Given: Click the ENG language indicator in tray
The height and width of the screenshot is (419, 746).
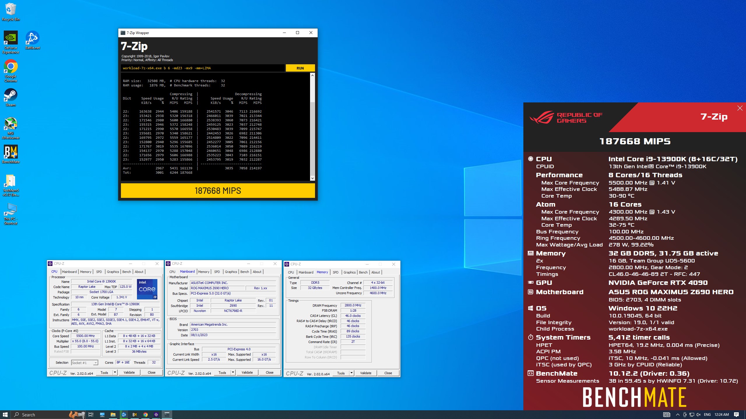Looking at the screenshot, I should [x=707, y=415].
